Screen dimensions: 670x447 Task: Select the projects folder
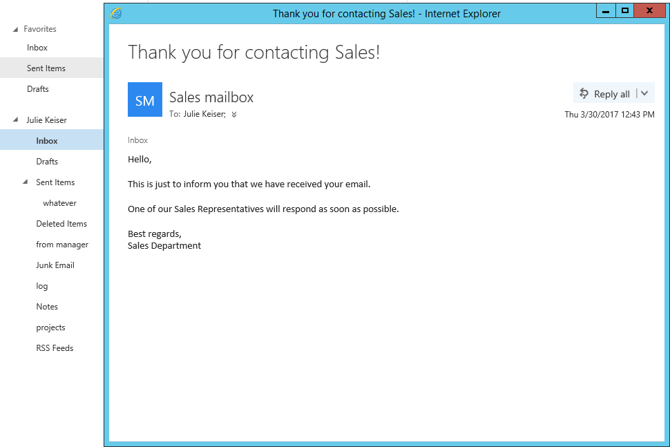(x=51, y=327)
